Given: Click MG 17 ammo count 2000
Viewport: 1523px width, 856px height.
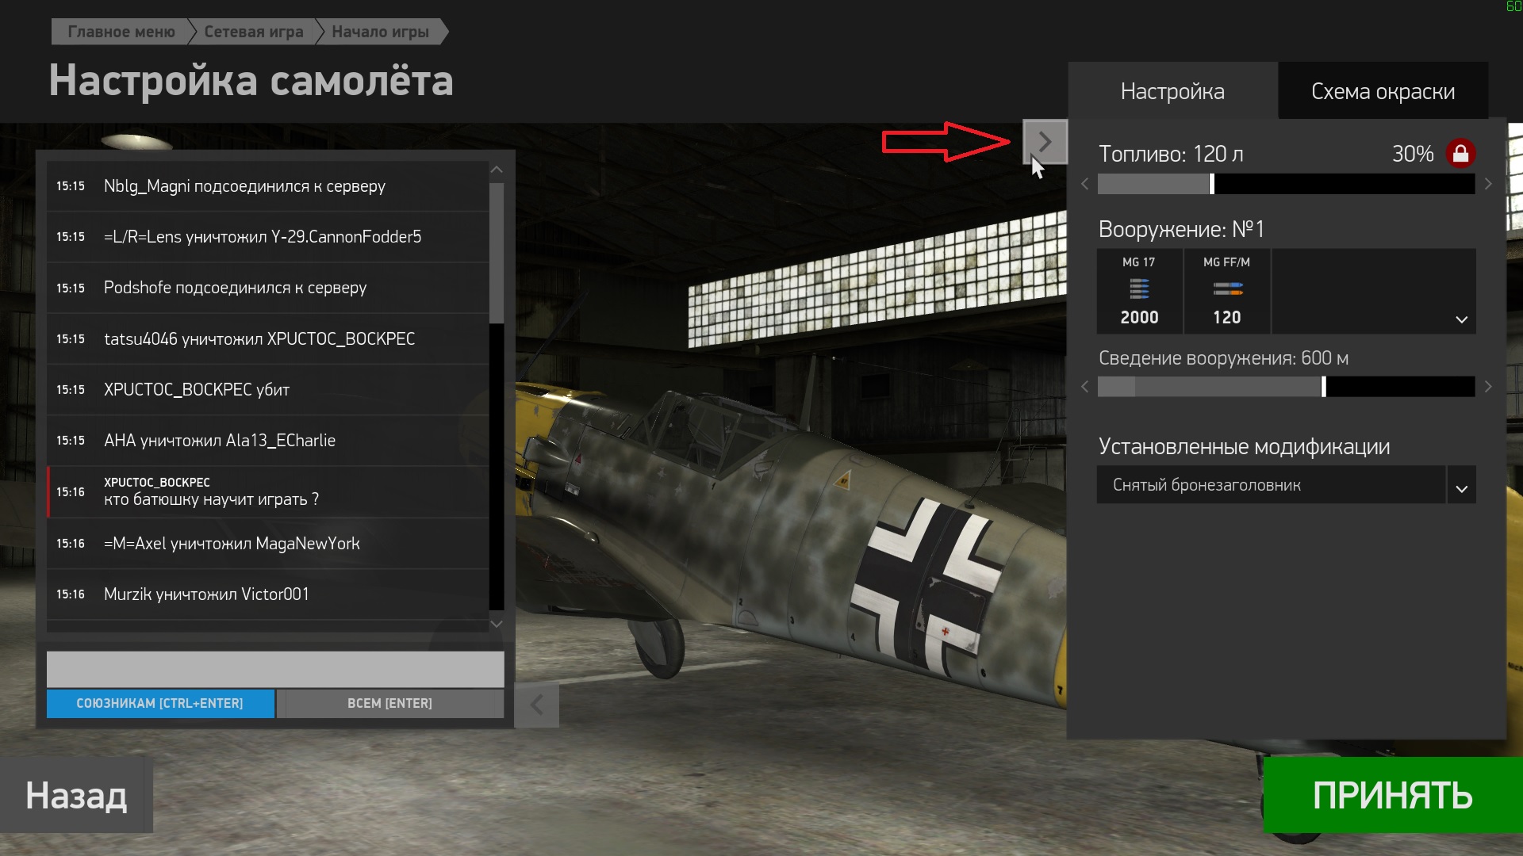Looking at the screenshot, I should 1139,317.
